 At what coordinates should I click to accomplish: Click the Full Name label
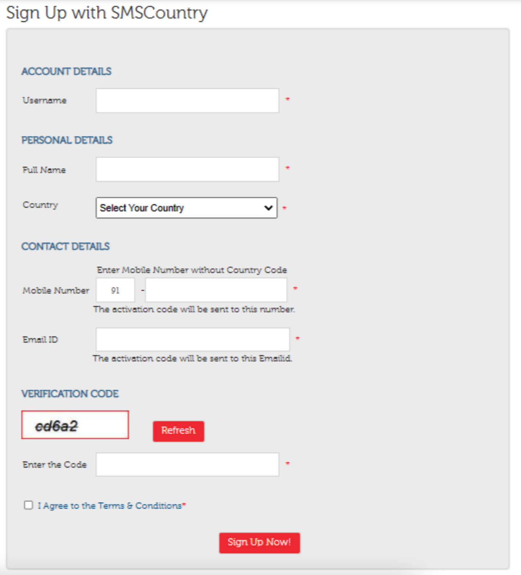point(44,170)
